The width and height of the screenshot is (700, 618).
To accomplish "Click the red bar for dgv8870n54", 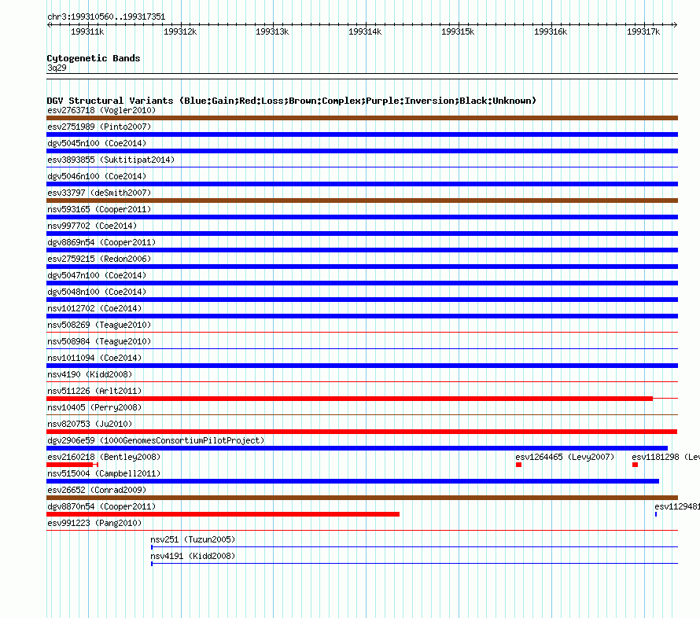I will 223,514.
